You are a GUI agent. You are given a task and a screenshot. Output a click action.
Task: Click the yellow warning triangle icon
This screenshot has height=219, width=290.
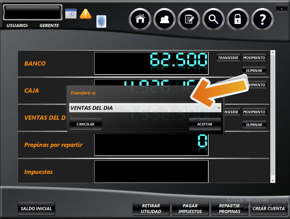pyautogui.click(x=85, y=14)
